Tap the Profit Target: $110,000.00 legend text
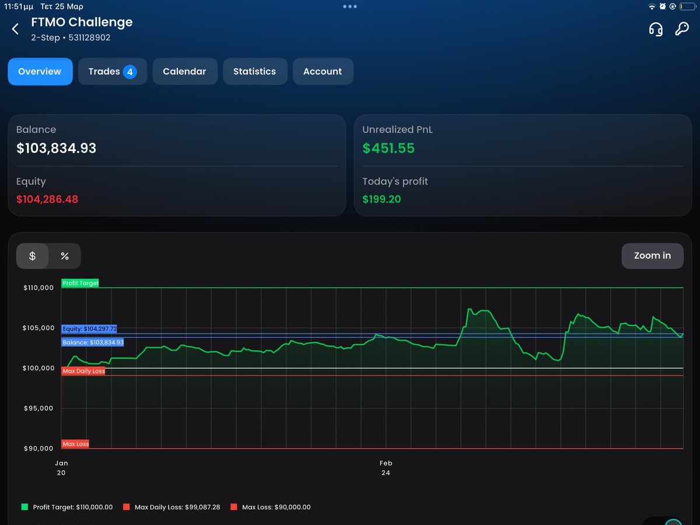Image resolution: width=700 pixels, height=525 pixels. pos(73,508)
